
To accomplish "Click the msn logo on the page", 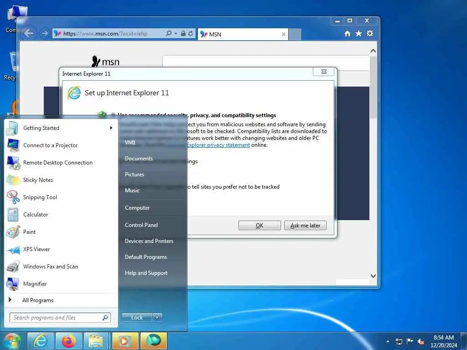I will pyautogui.click(x=106, y=62).
